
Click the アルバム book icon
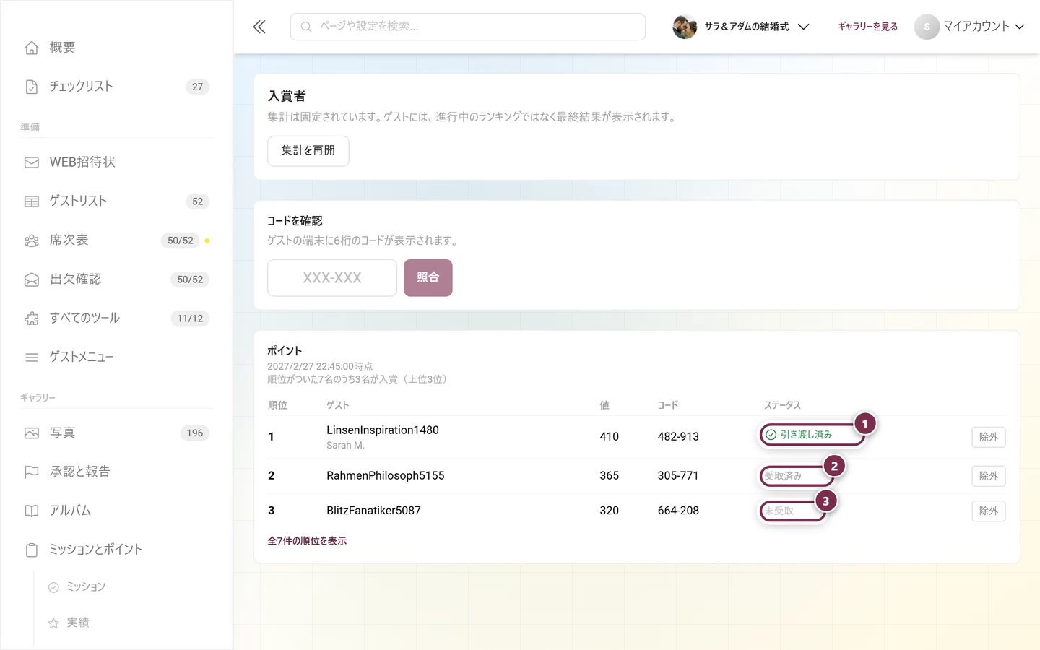pyautogui.click(x=32, y=511)
